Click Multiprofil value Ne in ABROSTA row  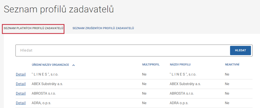[x=144, y=93]
